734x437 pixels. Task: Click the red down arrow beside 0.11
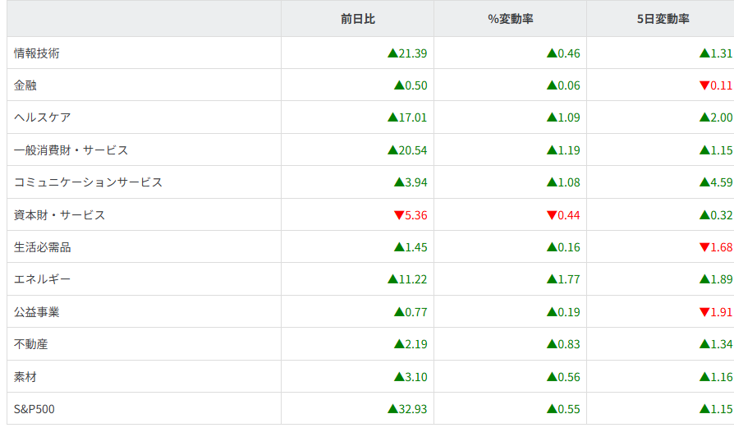(704, 85)
